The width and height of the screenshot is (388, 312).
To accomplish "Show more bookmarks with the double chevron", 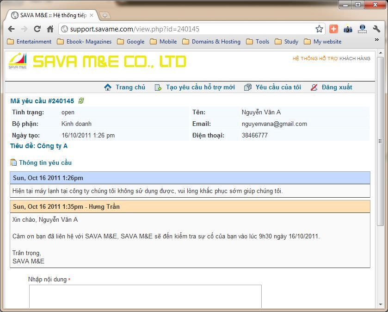I will (376, 40).
